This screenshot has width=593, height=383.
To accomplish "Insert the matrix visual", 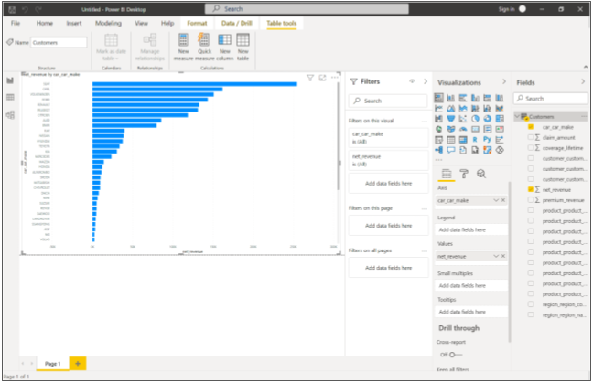I will pos(463,140).
